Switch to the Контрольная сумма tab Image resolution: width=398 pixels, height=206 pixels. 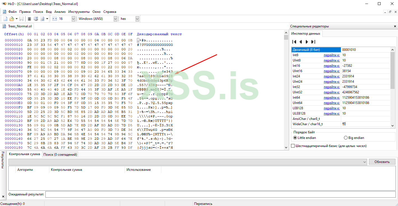24,154
